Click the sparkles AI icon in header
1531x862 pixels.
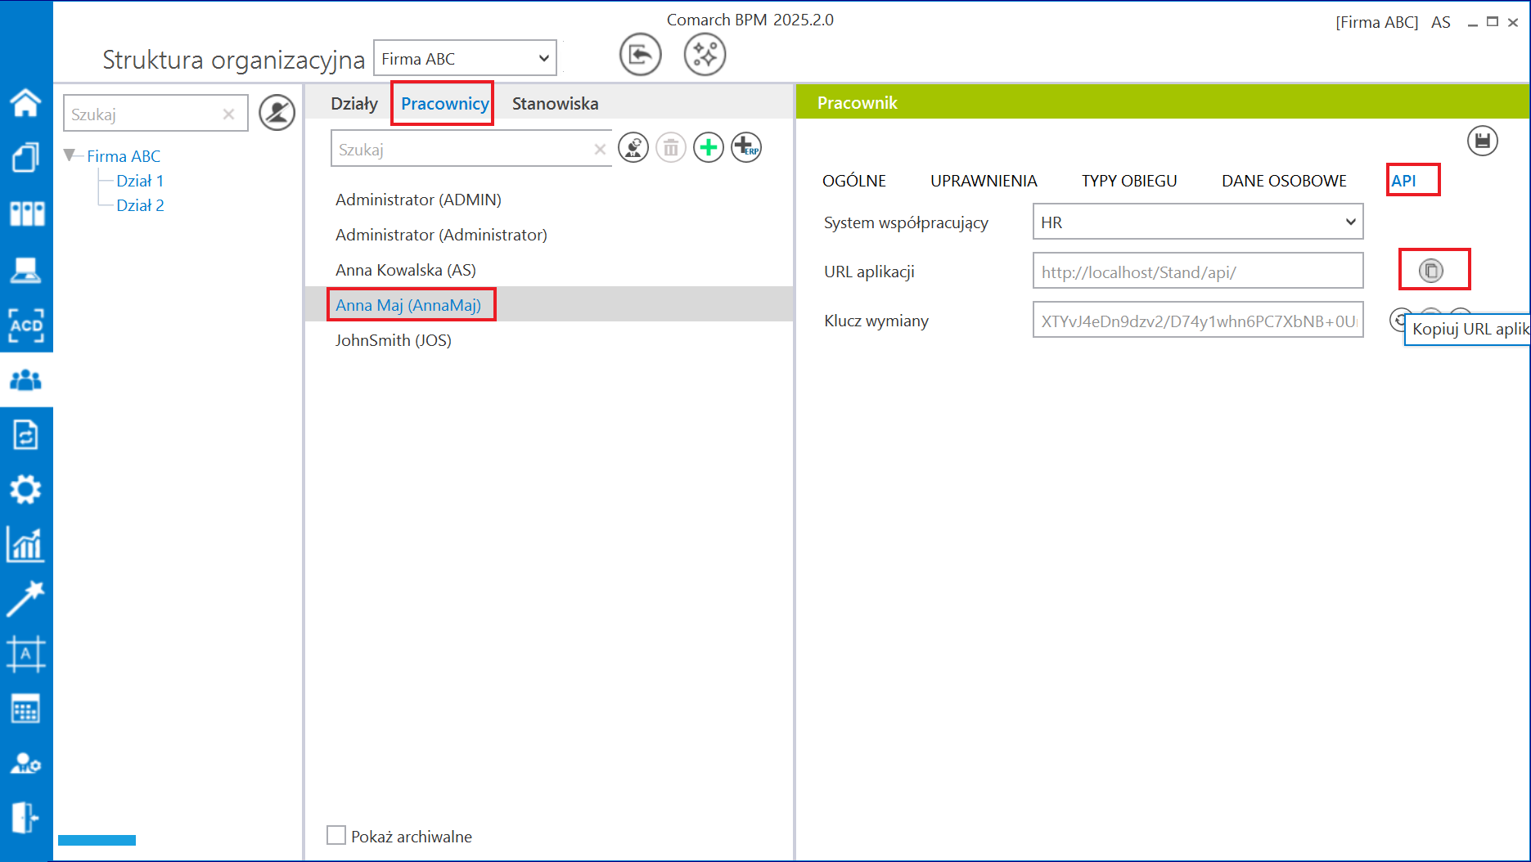click(x=705, y=55)
